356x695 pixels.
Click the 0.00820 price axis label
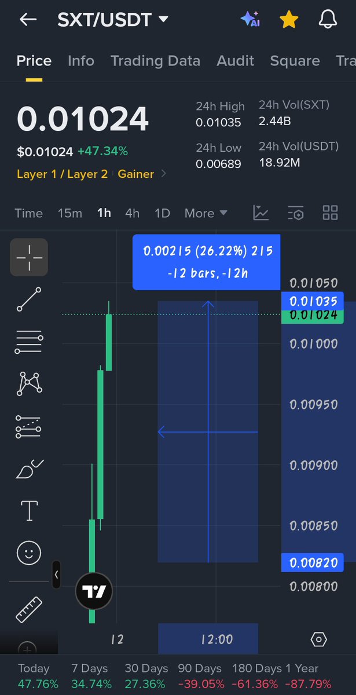pyautogui.click(x=313, y=562)
